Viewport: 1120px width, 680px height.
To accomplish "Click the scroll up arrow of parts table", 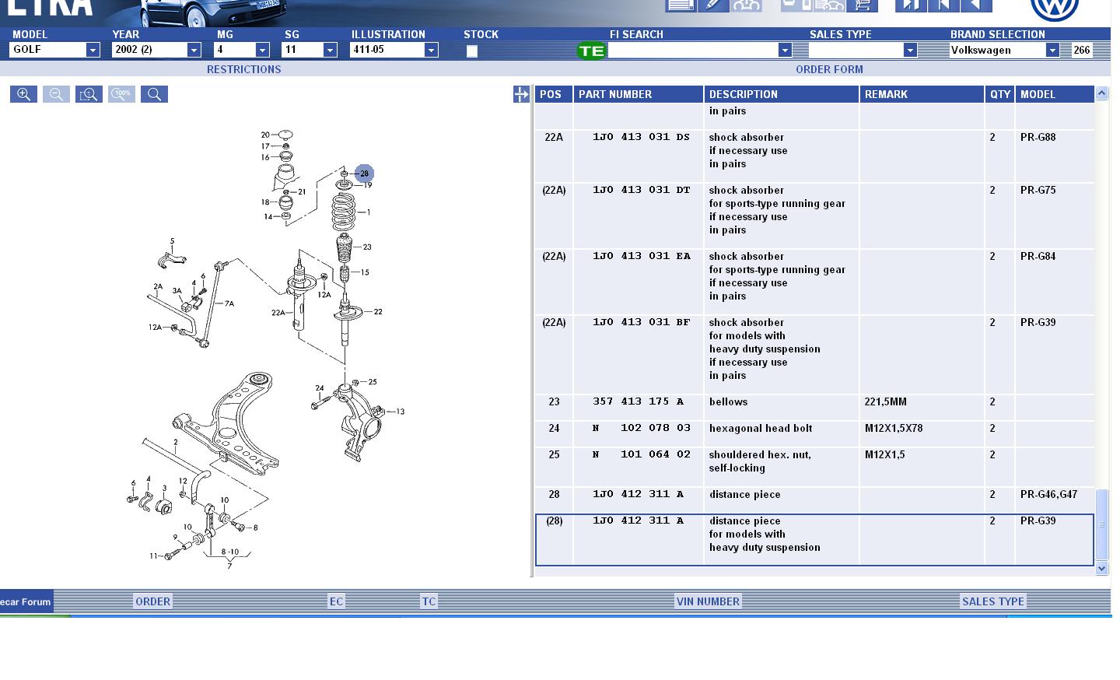I will [x=1101, y=93].
